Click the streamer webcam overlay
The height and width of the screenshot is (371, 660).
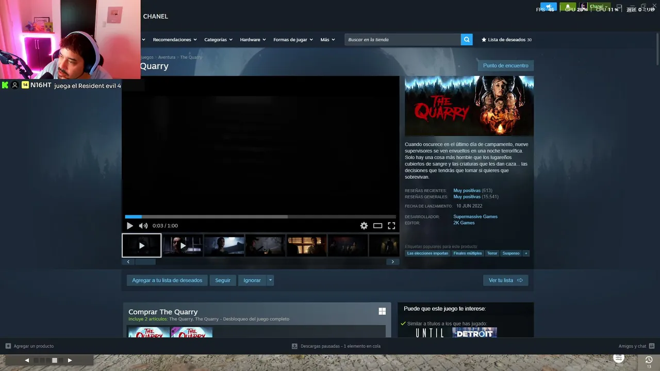pyautogui.click(x=70, y=39)
